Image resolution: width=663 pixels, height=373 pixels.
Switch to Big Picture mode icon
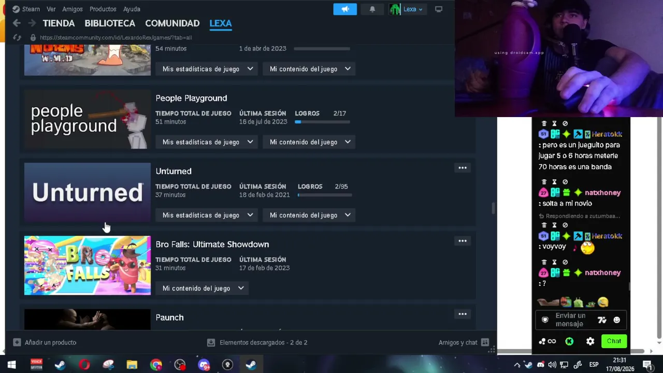click(439, 9)
